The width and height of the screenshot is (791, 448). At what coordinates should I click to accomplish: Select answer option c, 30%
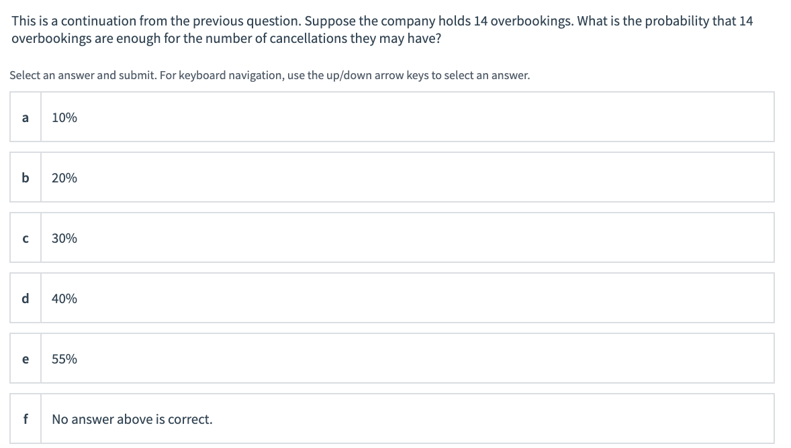[391, 237]
